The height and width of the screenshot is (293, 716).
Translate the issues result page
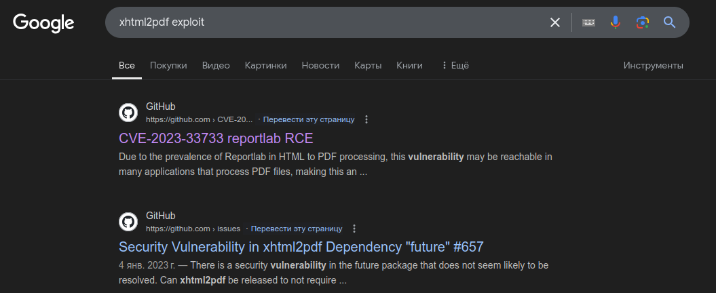[297, 229]
